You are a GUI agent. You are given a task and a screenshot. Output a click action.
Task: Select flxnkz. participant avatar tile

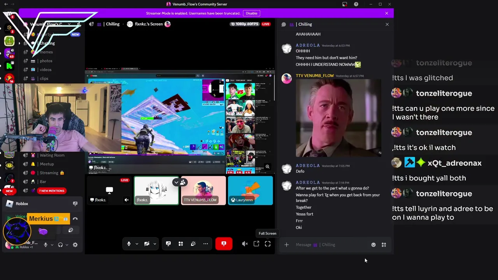point(156,191)
